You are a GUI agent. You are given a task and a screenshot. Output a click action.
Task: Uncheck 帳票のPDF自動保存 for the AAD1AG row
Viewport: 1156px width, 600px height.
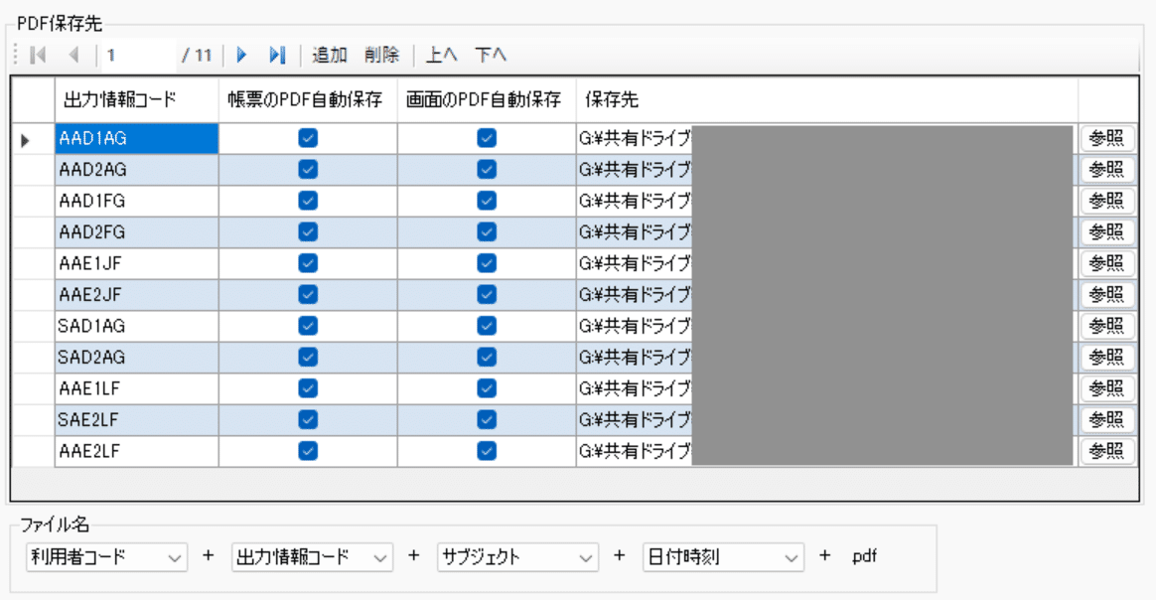coord(308,137)
